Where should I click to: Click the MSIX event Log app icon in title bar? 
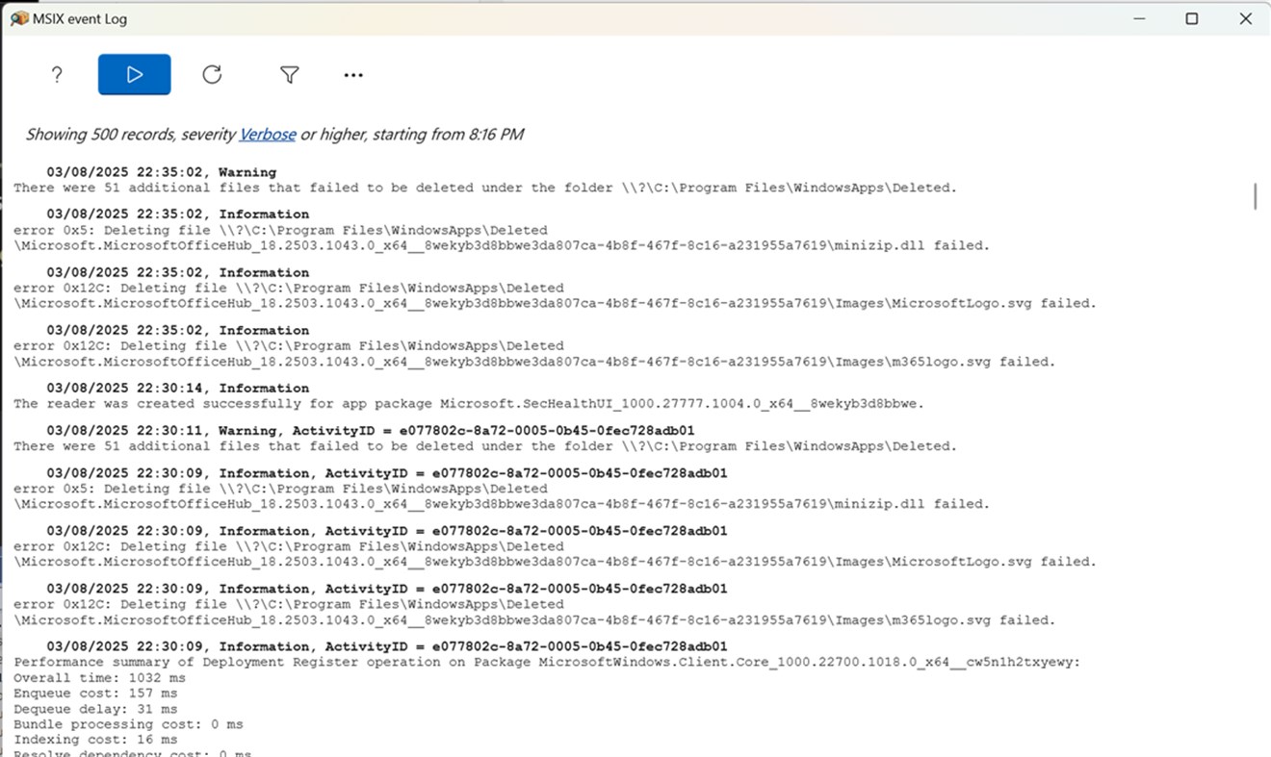(x=19, y=18)
